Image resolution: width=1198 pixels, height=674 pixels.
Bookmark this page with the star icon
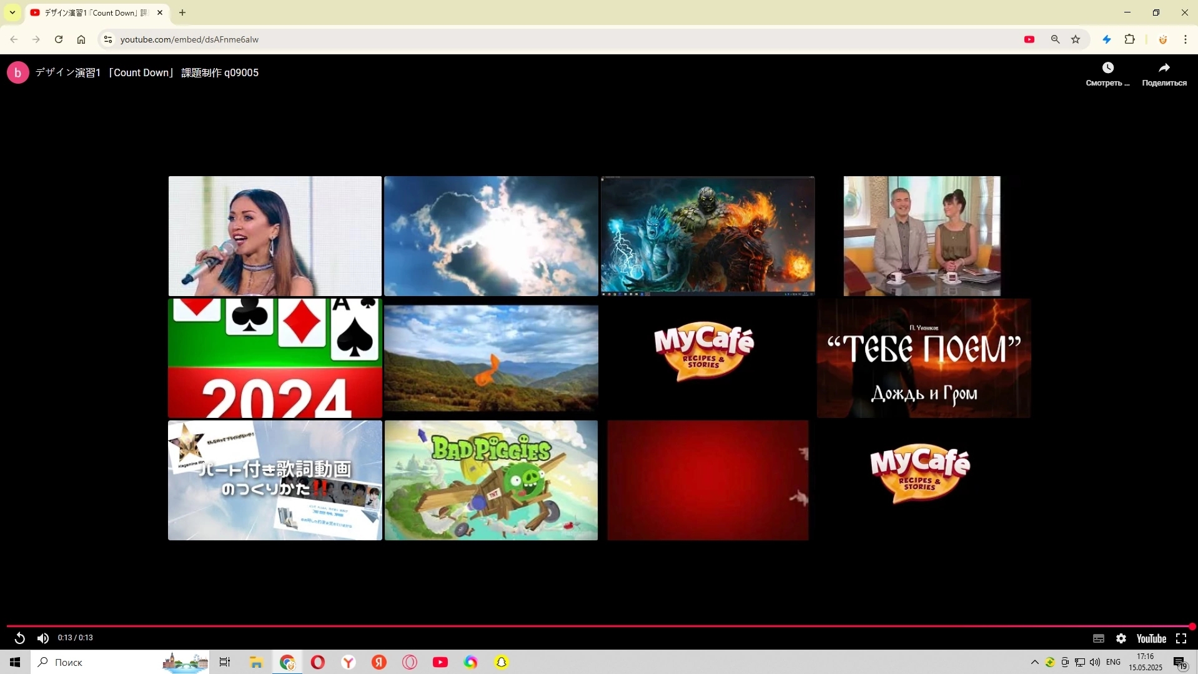tap(1076, 39)
